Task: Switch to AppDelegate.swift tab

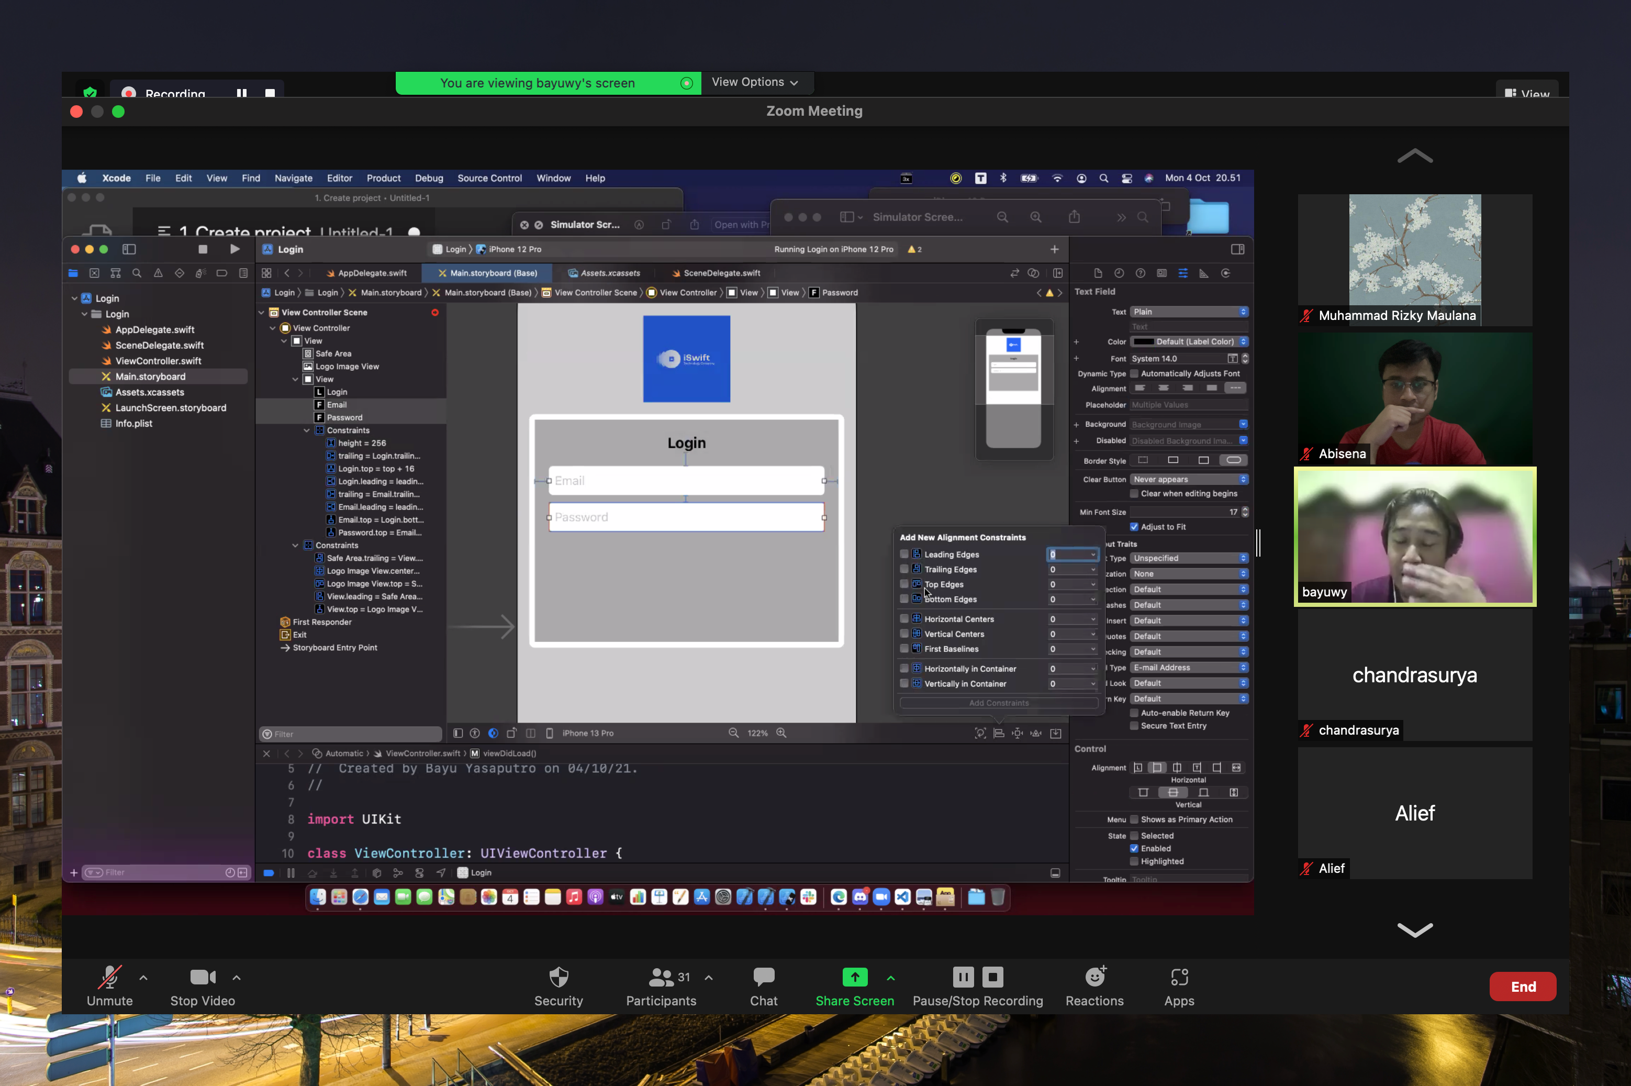Action: tap(366, 273)
